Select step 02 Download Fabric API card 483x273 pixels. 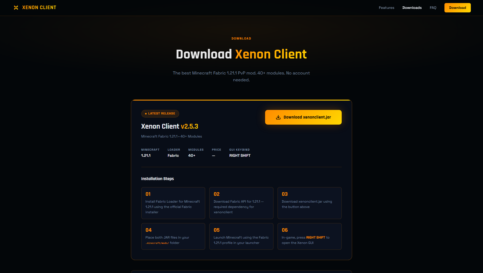tap(241, 203)
